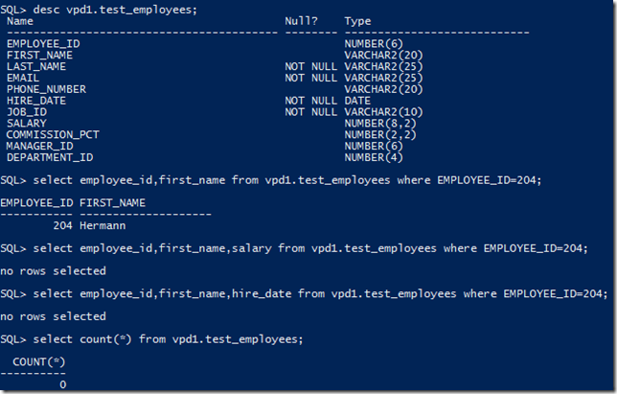
Task: Select the COUNT(*) result value 0
Action: tap(63, 384)
